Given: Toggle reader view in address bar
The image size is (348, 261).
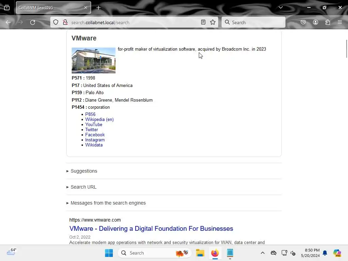Looking at the screenshot, I should click(x=203, y=22).
